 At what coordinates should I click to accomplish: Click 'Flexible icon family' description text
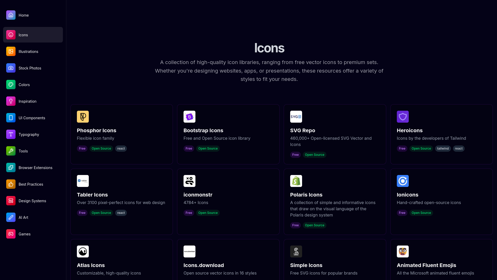click(96, 138)
